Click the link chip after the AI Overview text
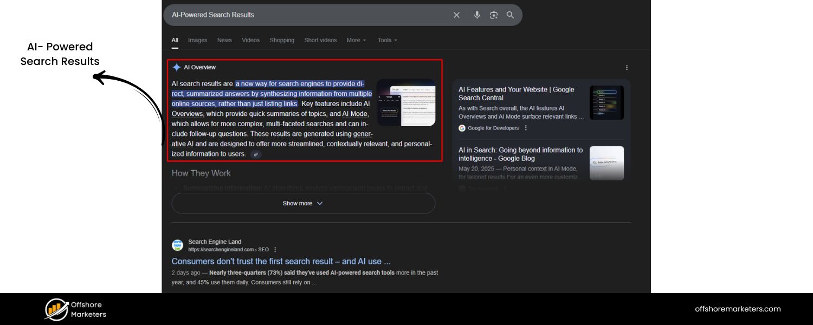 coord(256,154)
